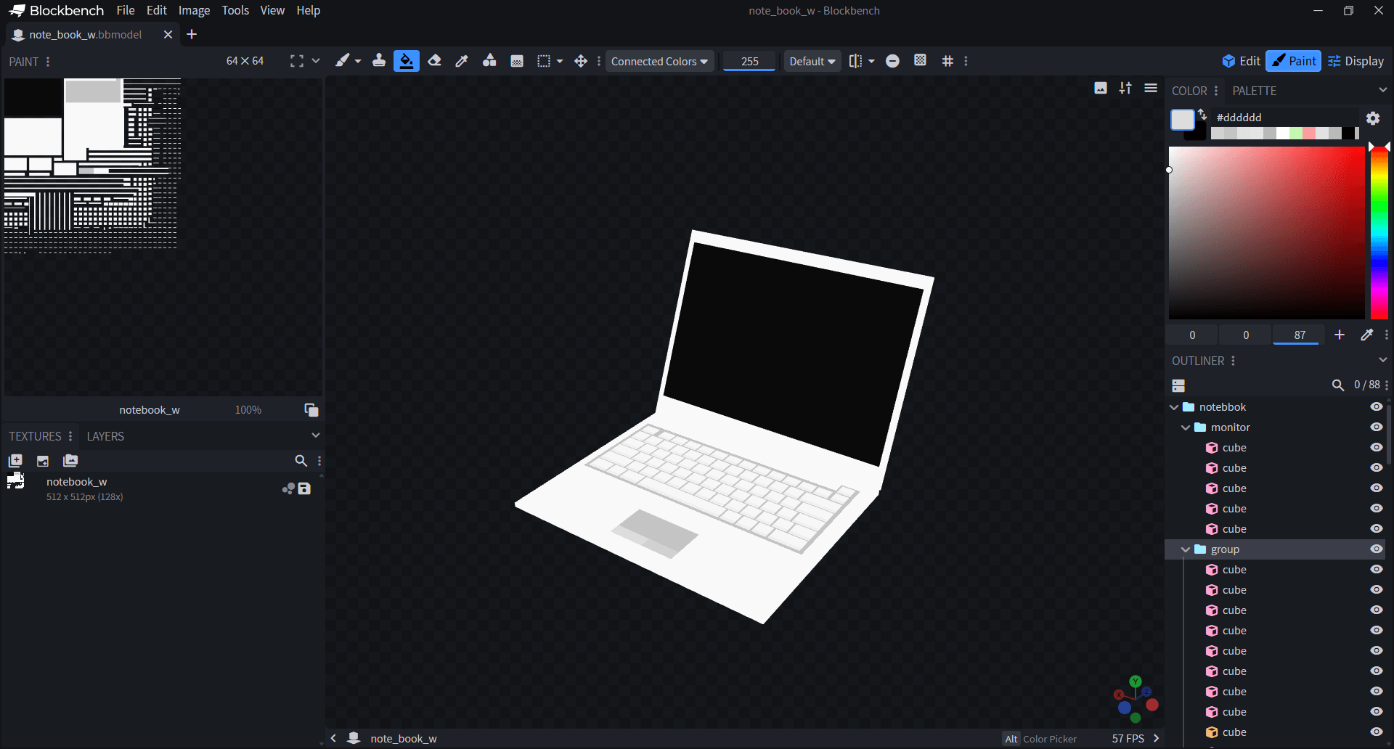The height and width of the screenshot is (749, 1394).
Task: Select the Paint Brush tool
Action: [x=342, y=61]
